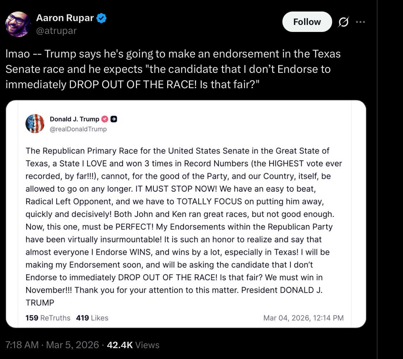Open the three-dot more options menu

(x=360, y=22)
